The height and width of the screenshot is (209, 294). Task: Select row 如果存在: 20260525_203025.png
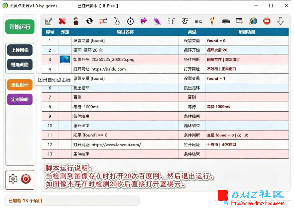tap(165, 59)
